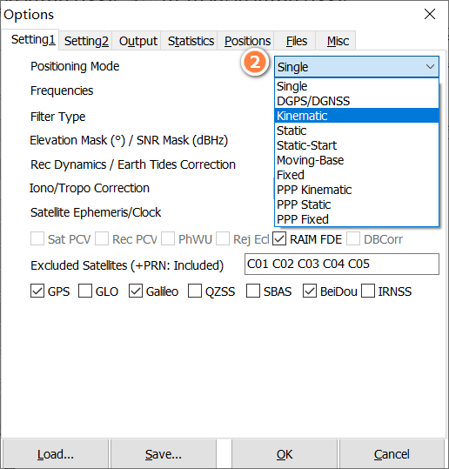Image resolution: width=449 pixels, height=469 pixels.
Task: Click the Load... button
Action: click(56, 454)
